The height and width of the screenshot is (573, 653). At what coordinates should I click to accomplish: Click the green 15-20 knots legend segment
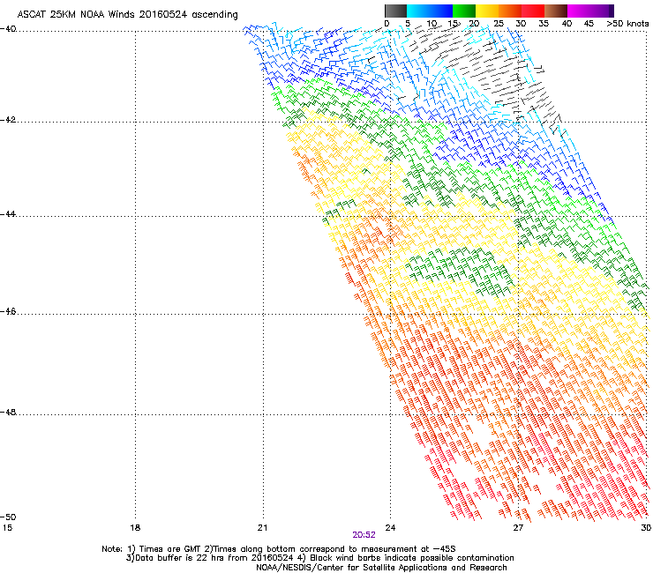click(x=464, y=11)
